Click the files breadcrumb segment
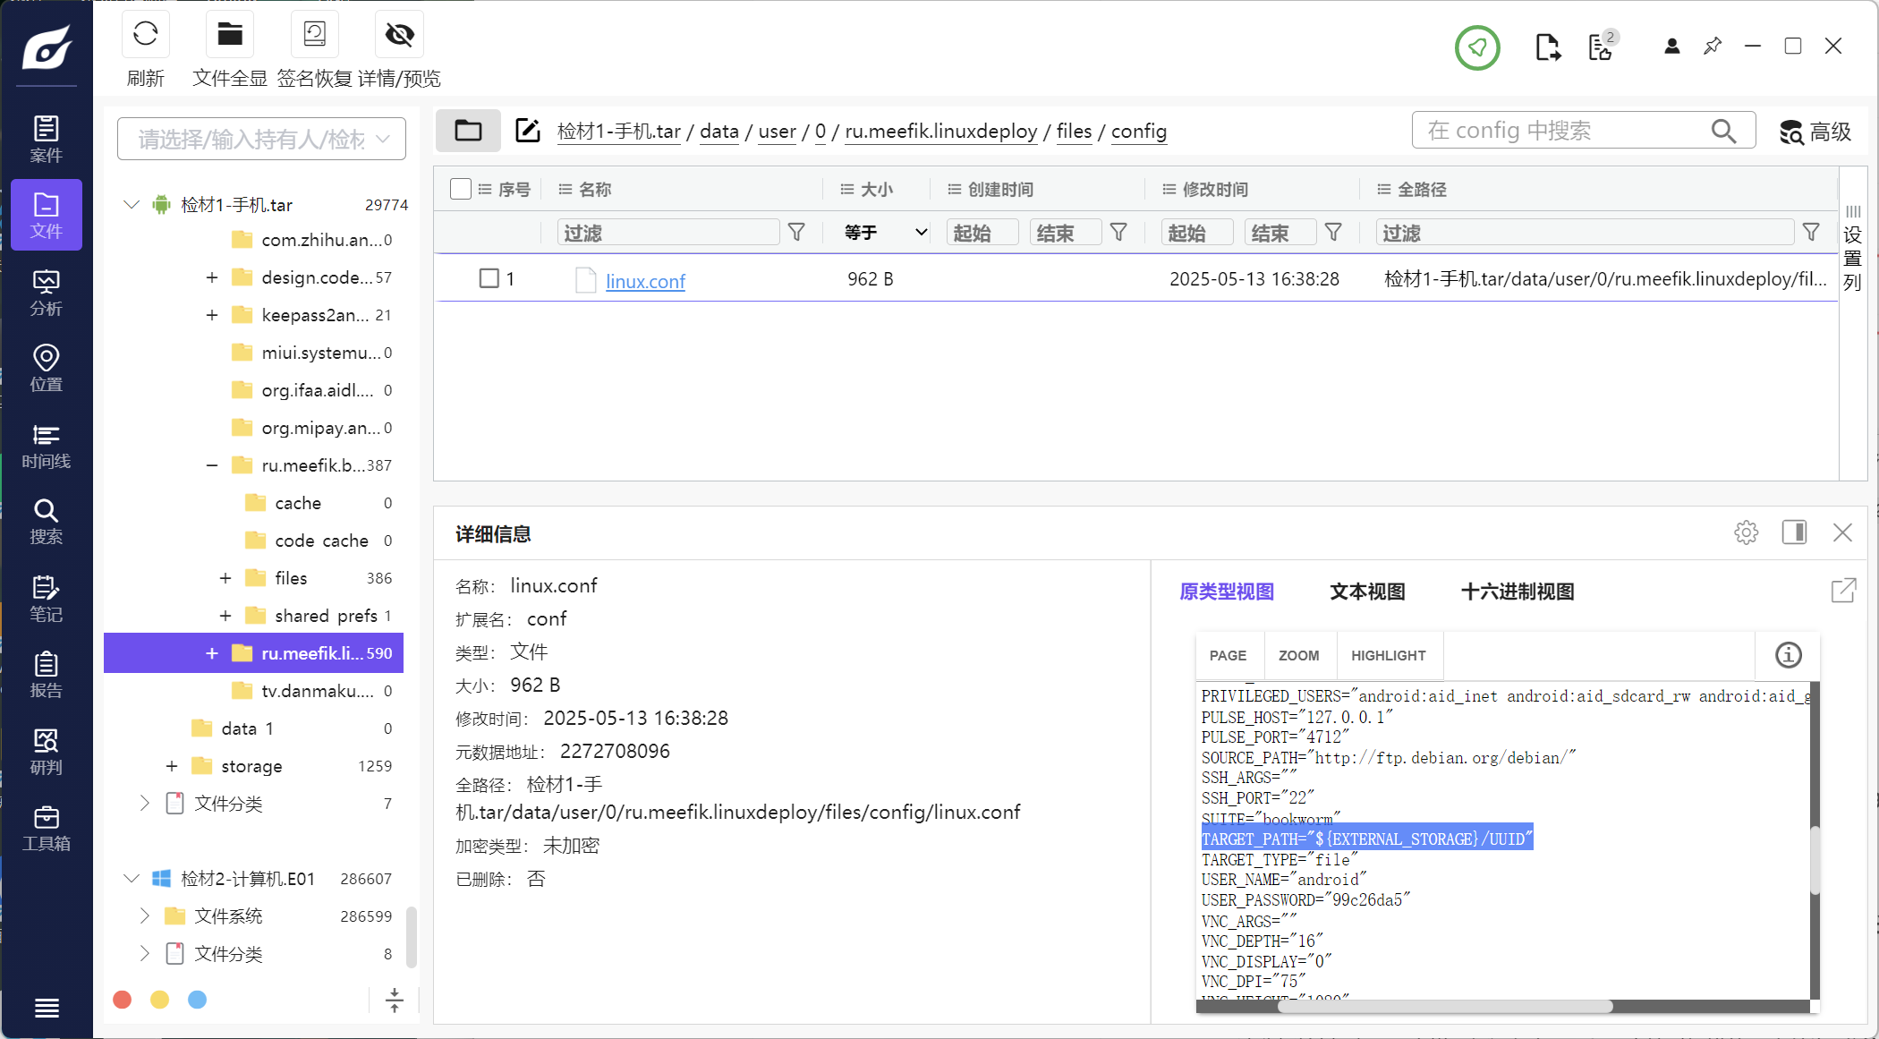 (x=1074, y=131)
